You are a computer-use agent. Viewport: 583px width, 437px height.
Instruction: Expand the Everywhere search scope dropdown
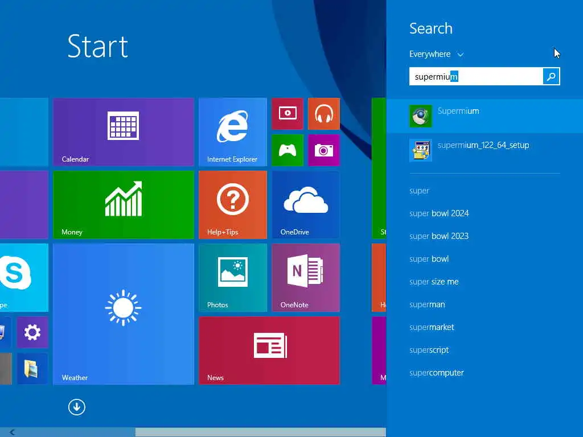point(437,54)
